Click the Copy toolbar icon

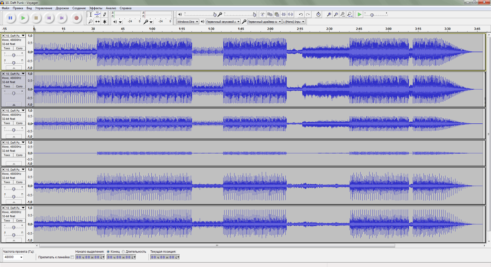tap(270, 15)
